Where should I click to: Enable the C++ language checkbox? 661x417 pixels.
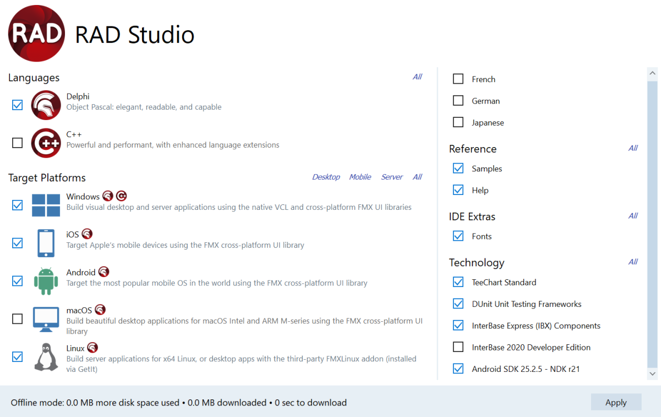pos(18,143)
